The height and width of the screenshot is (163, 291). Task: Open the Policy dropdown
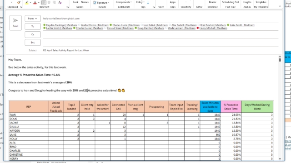click(x=140, y=2)
